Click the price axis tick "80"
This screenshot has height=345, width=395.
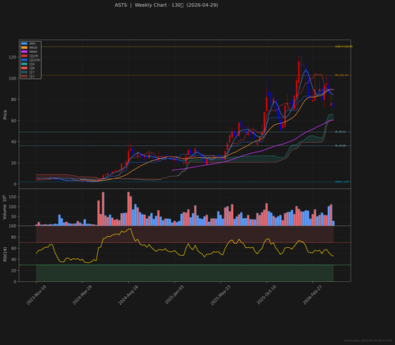(x=13, y=99)
